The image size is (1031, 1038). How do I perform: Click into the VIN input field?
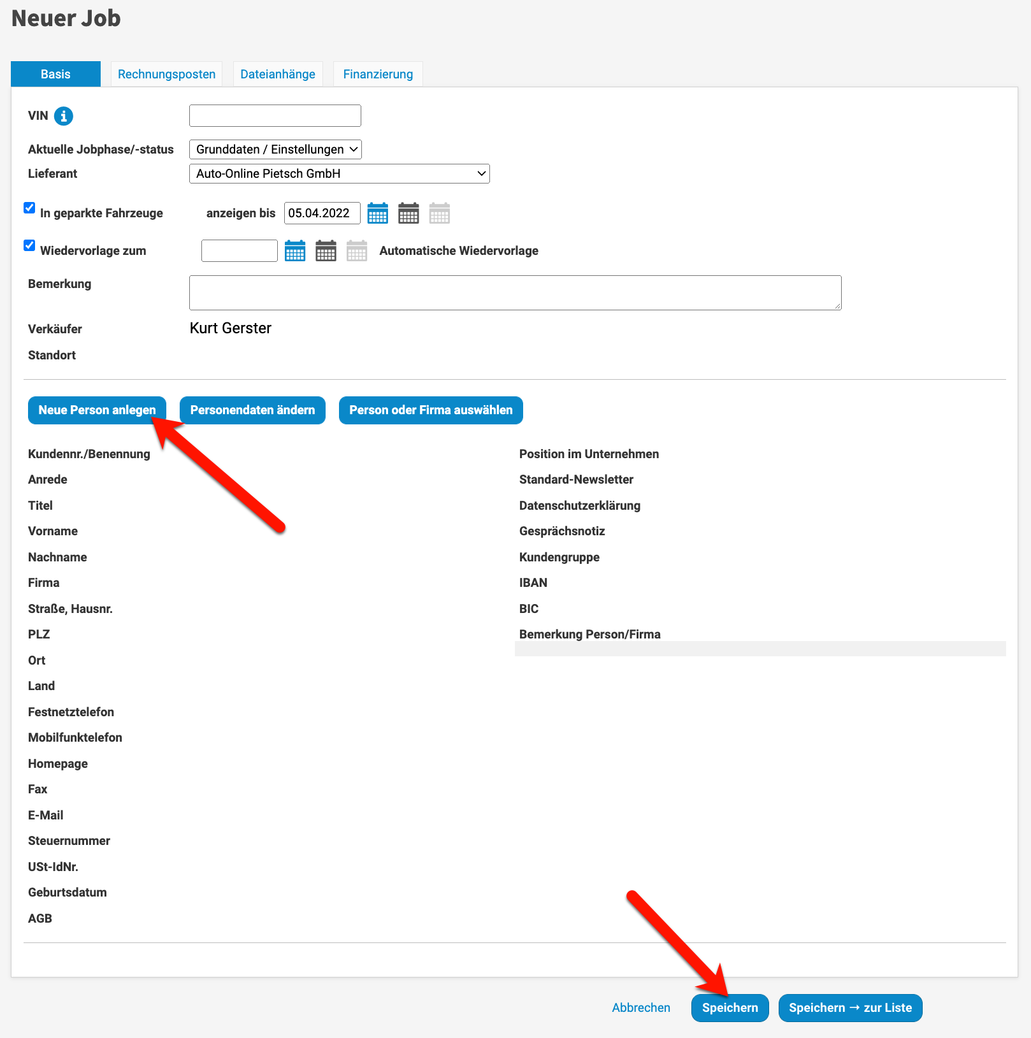(x=275, y=116)
